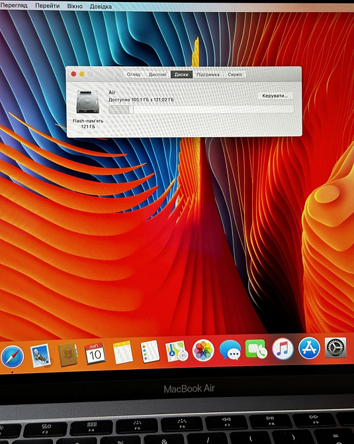
Task: Click the Air disk name
Action: coord(112,92)
